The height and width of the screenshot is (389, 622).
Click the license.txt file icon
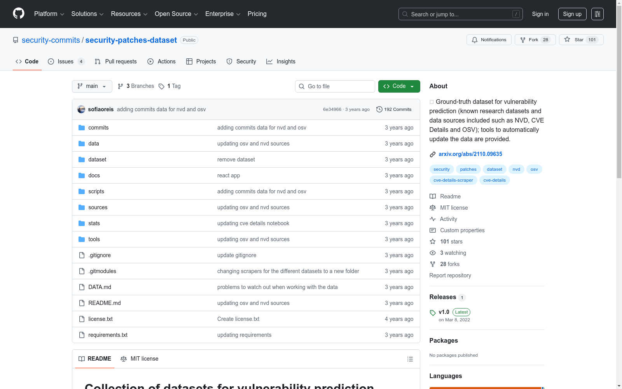tap(82, 319)
